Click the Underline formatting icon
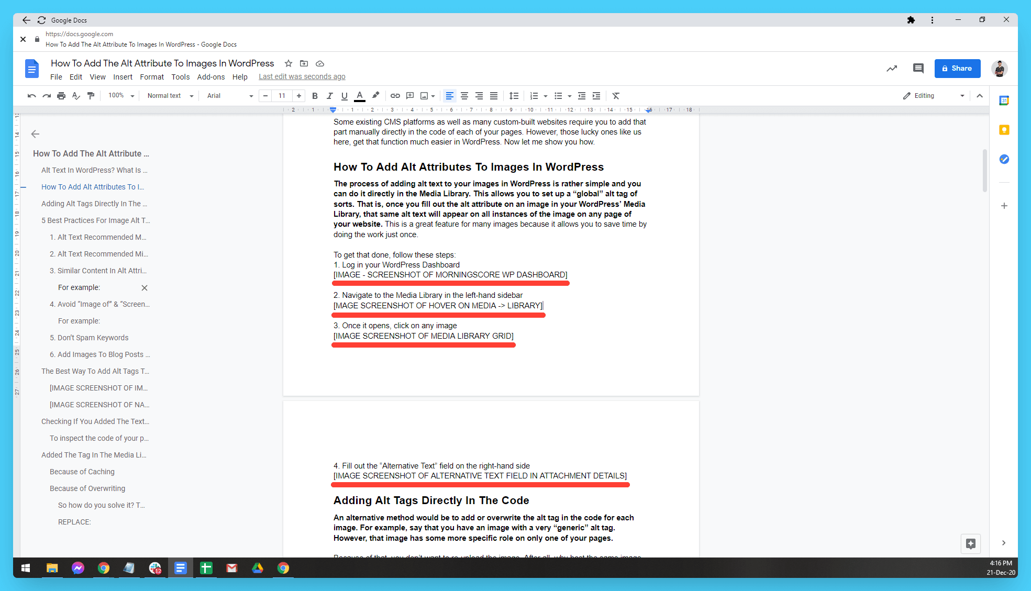 click(345, 96)
